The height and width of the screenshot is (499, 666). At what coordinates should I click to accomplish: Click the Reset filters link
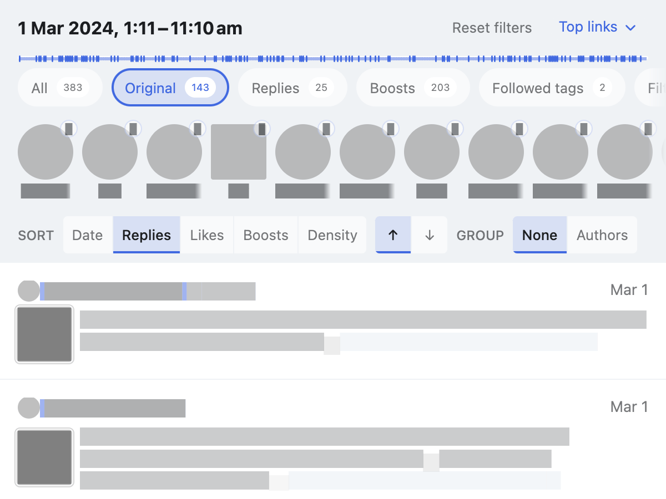tap(492, 28)
